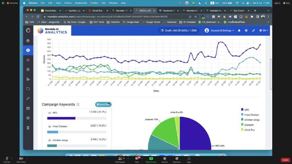This screenshot has height=164, width=292.
Task: Switch to the Facebook Ads tab
Action: 169,11
